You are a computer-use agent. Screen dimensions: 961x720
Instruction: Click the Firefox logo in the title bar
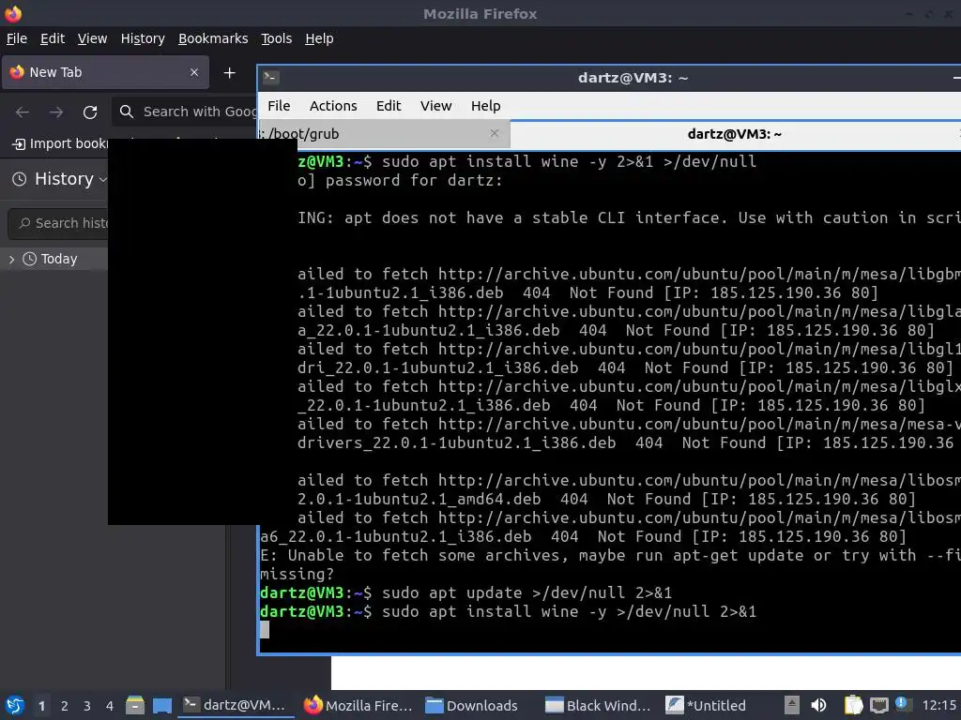coord(13,13)
